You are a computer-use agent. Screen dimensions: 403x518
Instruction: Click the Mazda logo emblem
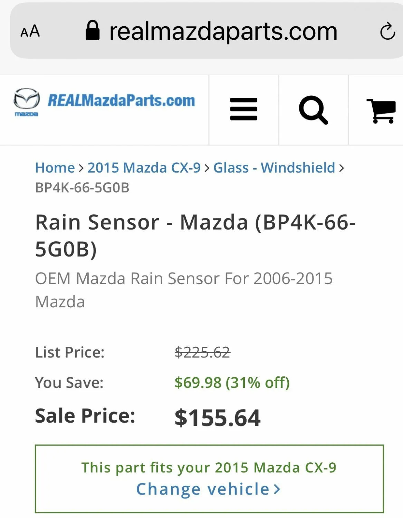point(27,102)
